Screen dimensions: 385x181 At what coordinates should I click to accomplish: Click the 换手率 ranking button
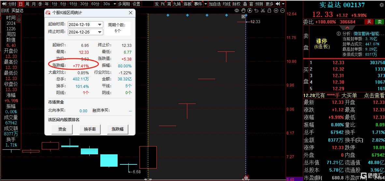(x=90, y=129)
